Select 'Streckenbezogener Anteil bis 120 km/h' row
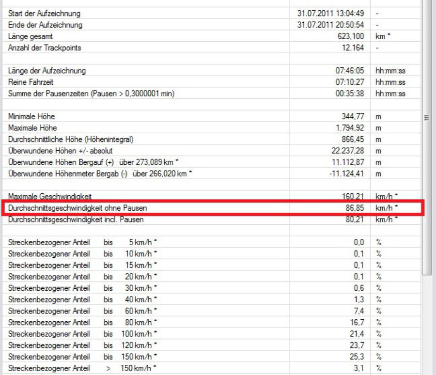 click(x=212, y=345)
